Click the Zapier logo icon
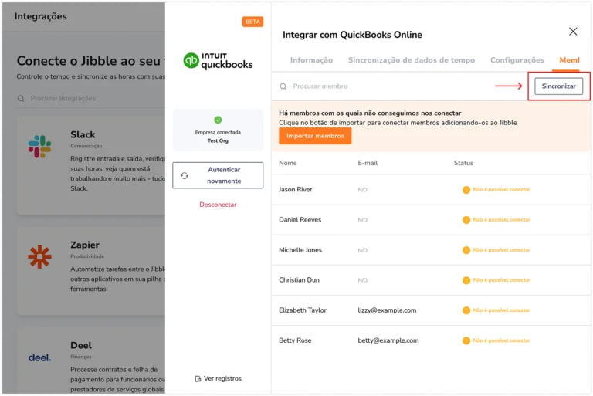The width and height of the screenshot is (593, 396). 39,257
